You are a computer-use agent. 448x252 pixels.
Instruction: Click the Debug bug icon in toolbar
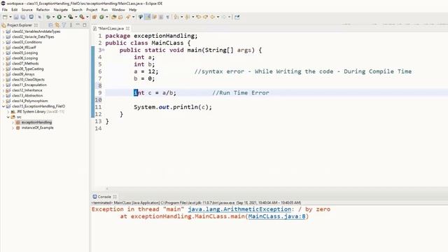tap(48, 17)
